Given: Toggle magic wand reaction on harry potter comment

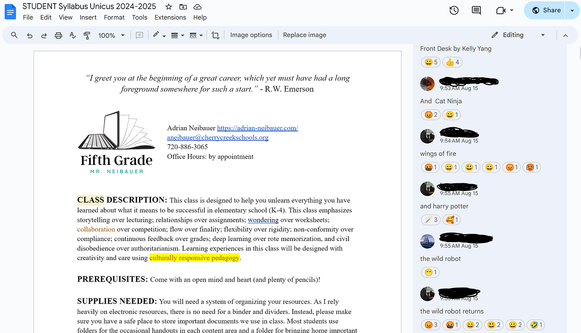Looking at the screenshot, I should [431, 220].
